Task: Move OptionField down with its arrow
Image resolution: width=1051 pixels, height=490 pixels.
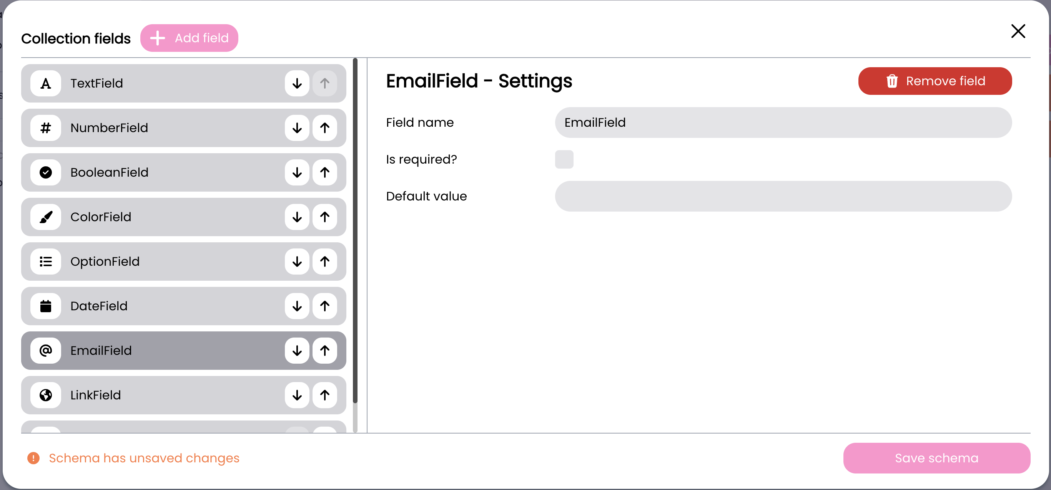Action: (x=297, y=261)
